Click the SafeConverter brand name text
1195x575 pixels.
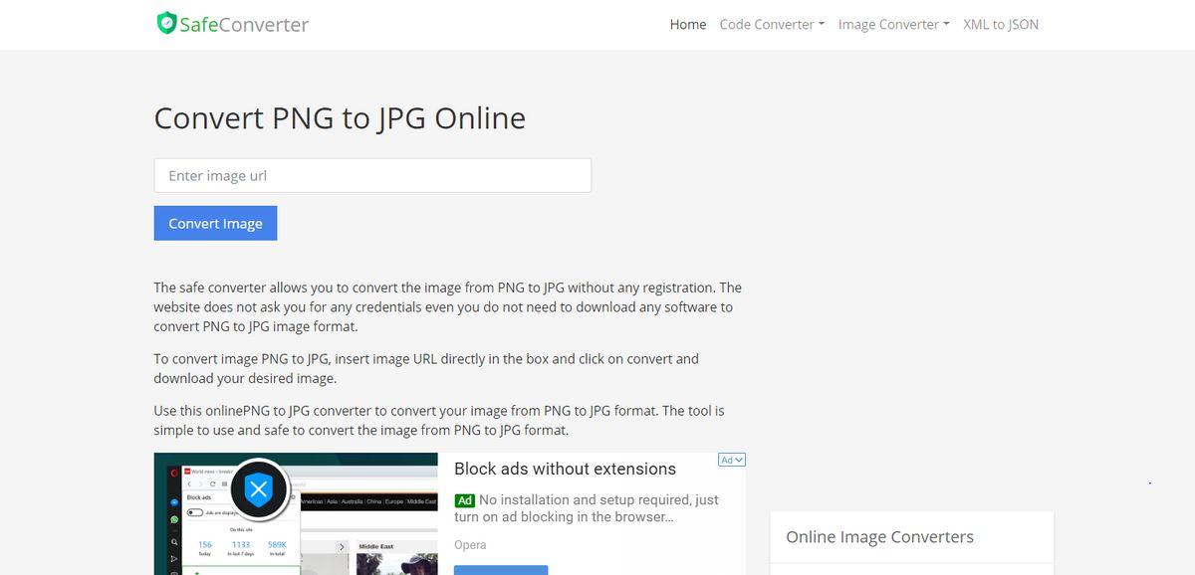244,25
